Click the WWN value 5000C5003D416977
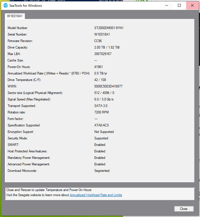 [108, 86]
